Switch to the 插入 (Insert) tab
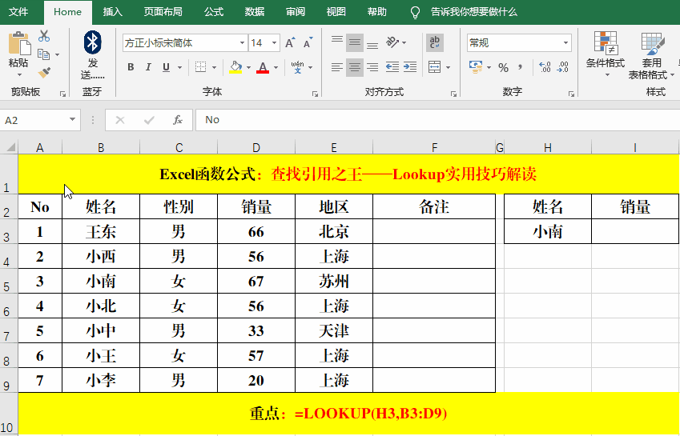Viewport: 680px width, 436px height. pos(113,12)
